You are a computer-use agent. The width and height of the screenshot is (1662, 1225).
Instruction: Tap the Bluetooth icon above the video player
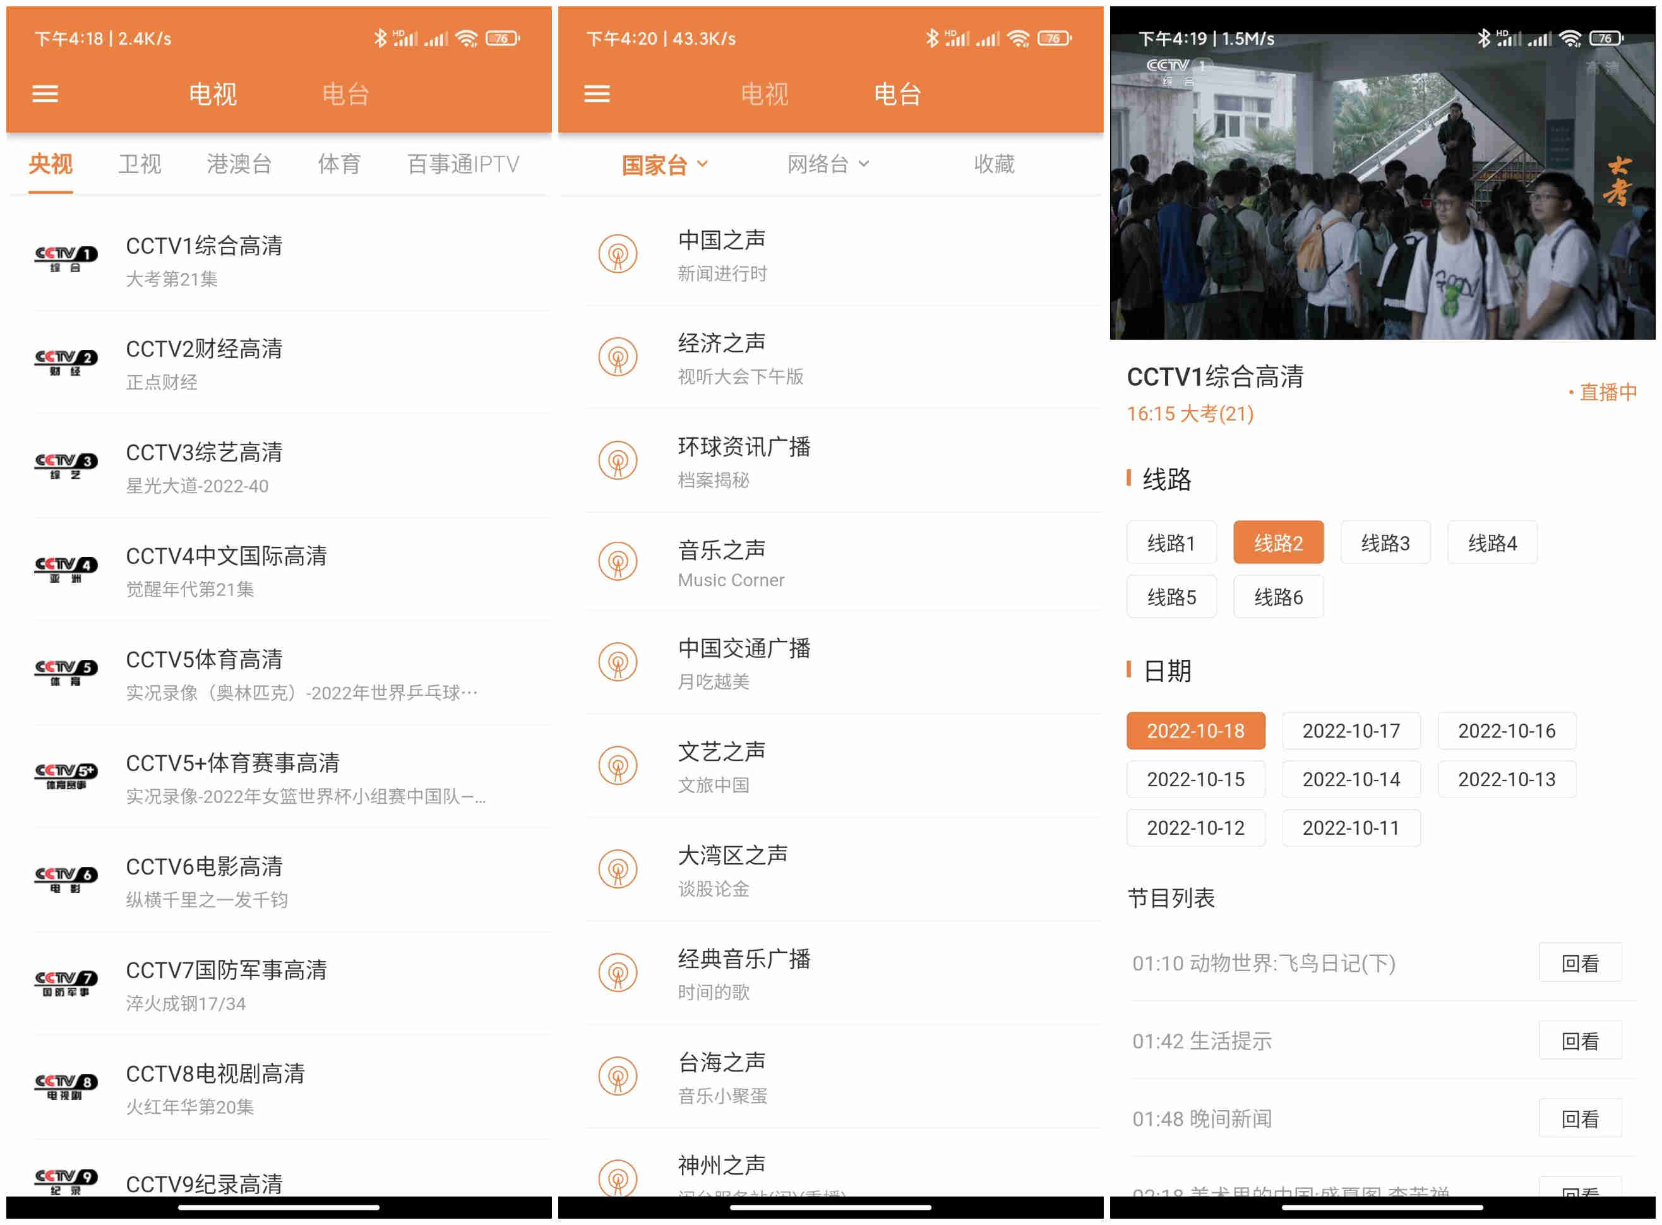[x=1483, y=38]
